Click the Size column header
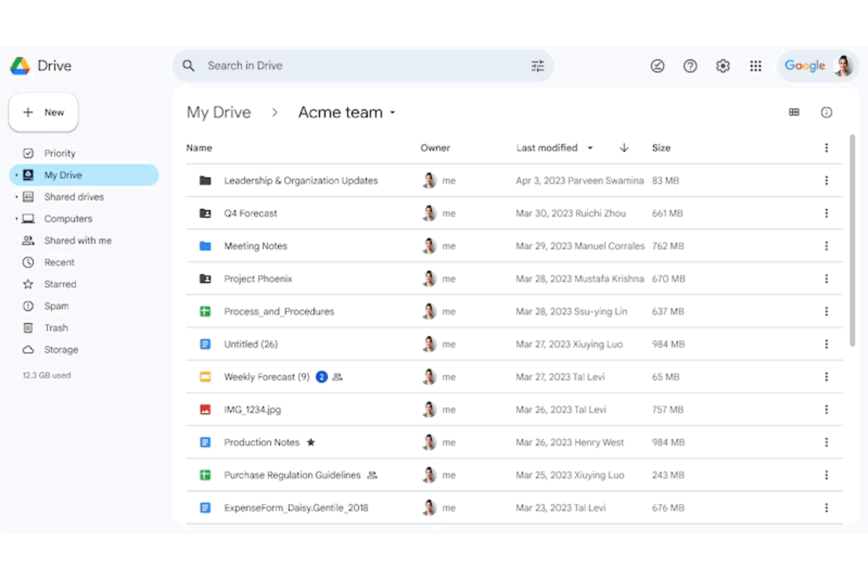Screen dimensions: 868x579 pos(661,148)
